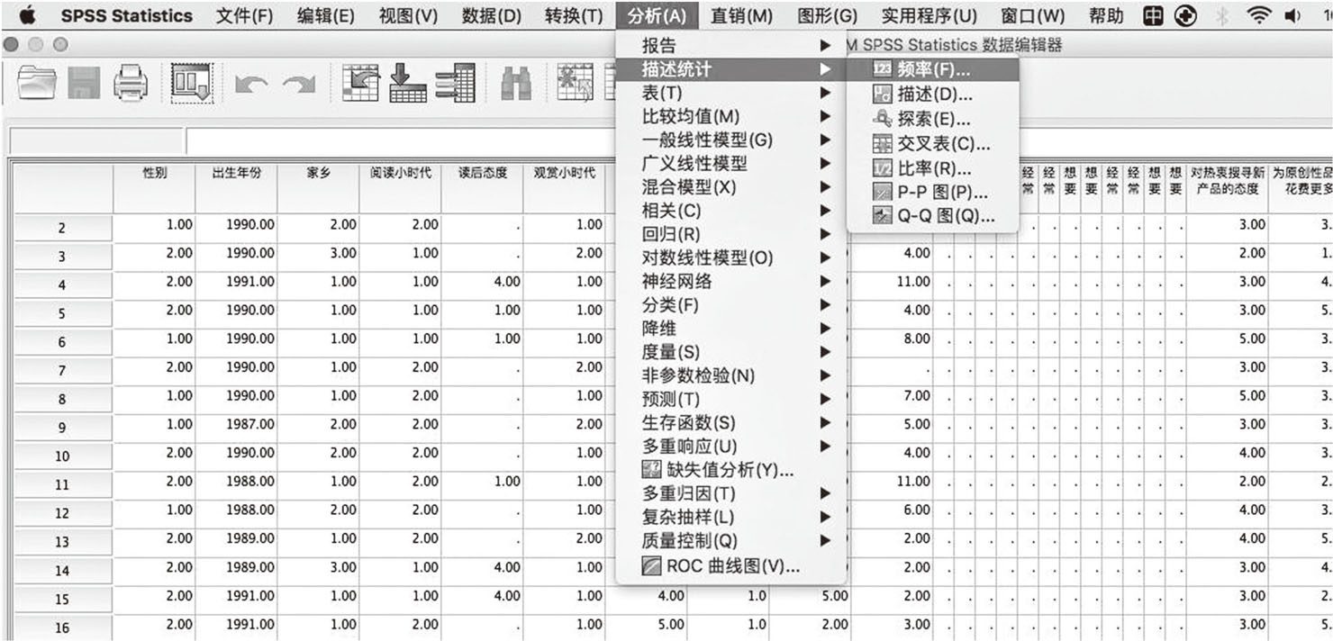Expand the 非参数检验(N) submenu
The height and width of the screenshot is (641, 1333).
click(x=730, y=375)
